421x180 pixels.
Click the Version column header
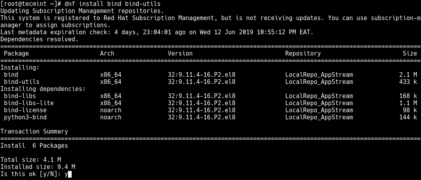pos(180,54)
